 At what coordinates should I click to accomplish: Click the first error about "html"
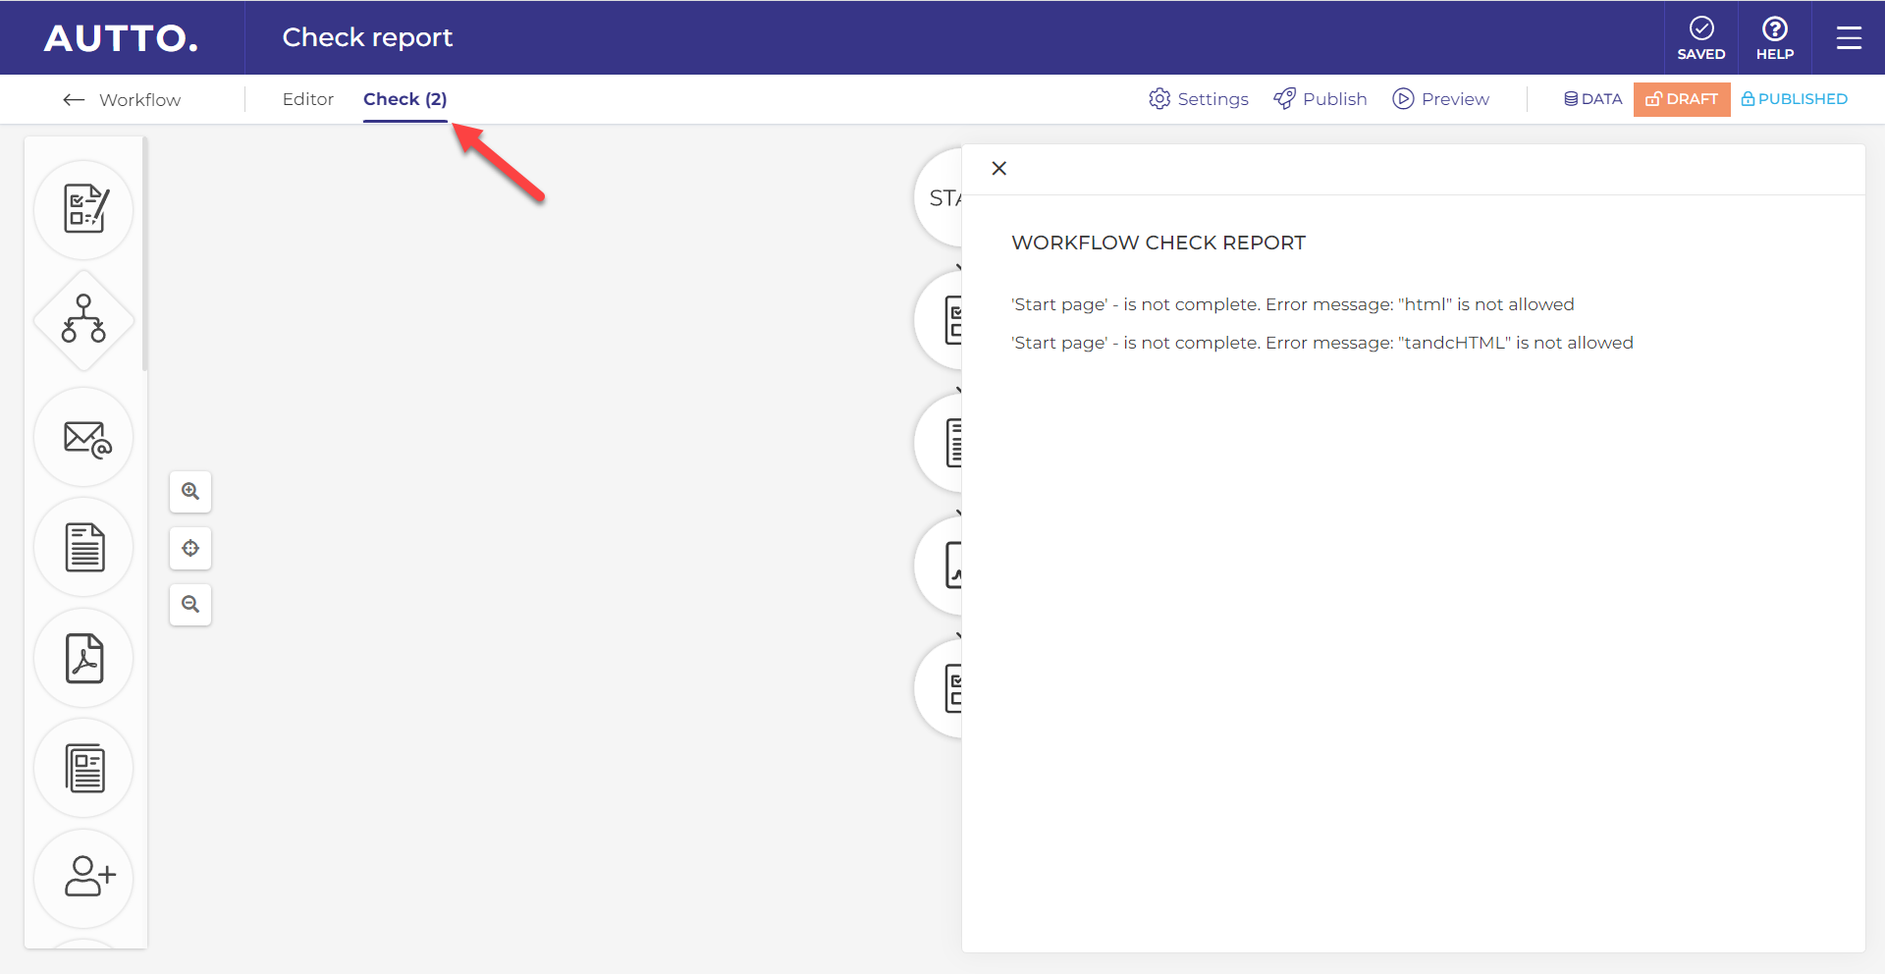pos(1292,304)
